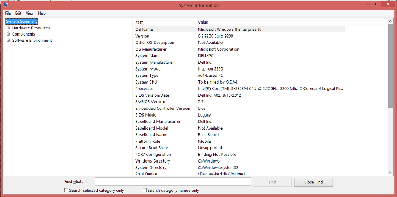The width and height of the screenshot is (397, 197).
Task: Select the Windows Directory row
Action: click(239, 161)
